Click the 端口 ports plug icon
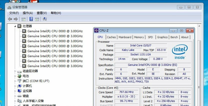Screen dimensions: 208x106 [x=19, y=81]
